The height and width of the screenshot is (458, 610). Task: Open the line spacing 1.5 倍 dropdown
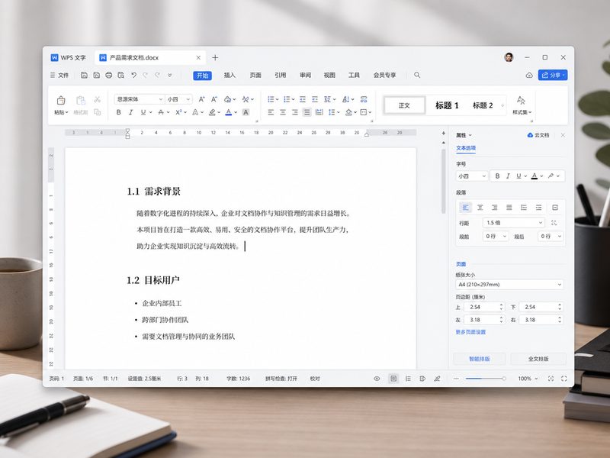pyautogui.click(x=513, y=223)
